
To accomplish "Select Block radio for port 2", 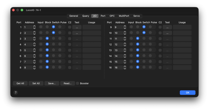I will click(47, 33).
